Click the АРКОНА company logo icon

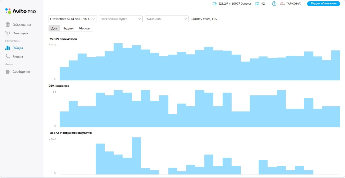coord(282,3)
